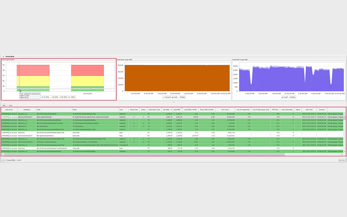Click the 10-29% legend icon
Image resolution: width=347 pixels, height=217 pixels.
pos(51,97)
